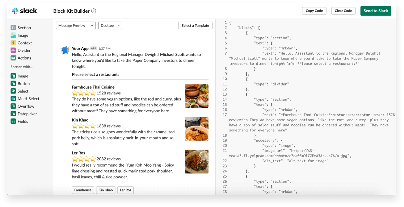The width and height of the screenshot is (404, 207).
Task: Open the Block Kit Builder help icon
Action: [94, 11]
